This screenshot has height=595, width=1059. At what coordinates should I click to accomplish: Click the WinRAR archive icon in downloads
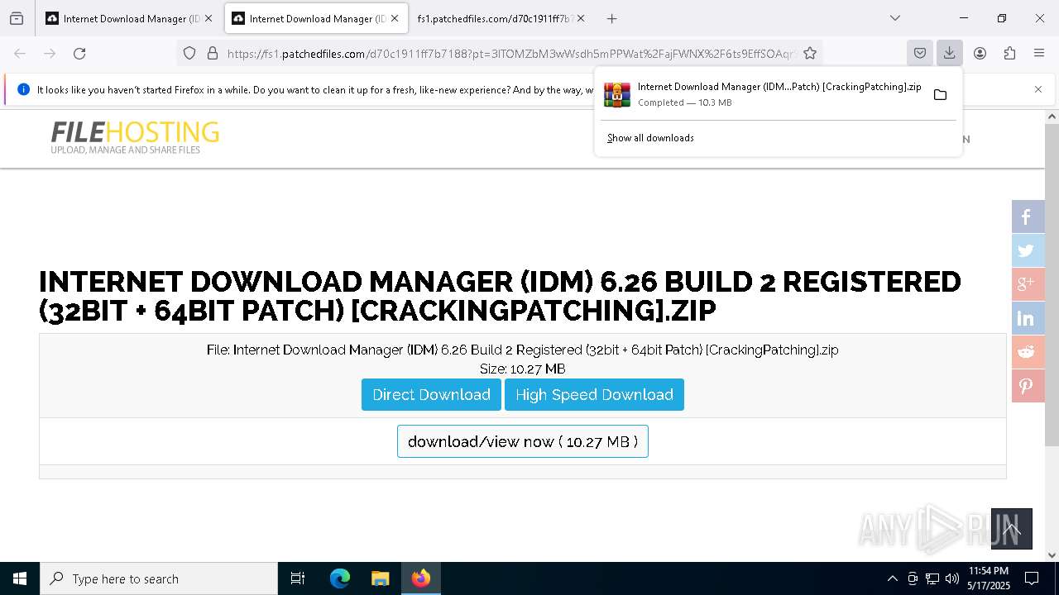(x=617, y=94)
